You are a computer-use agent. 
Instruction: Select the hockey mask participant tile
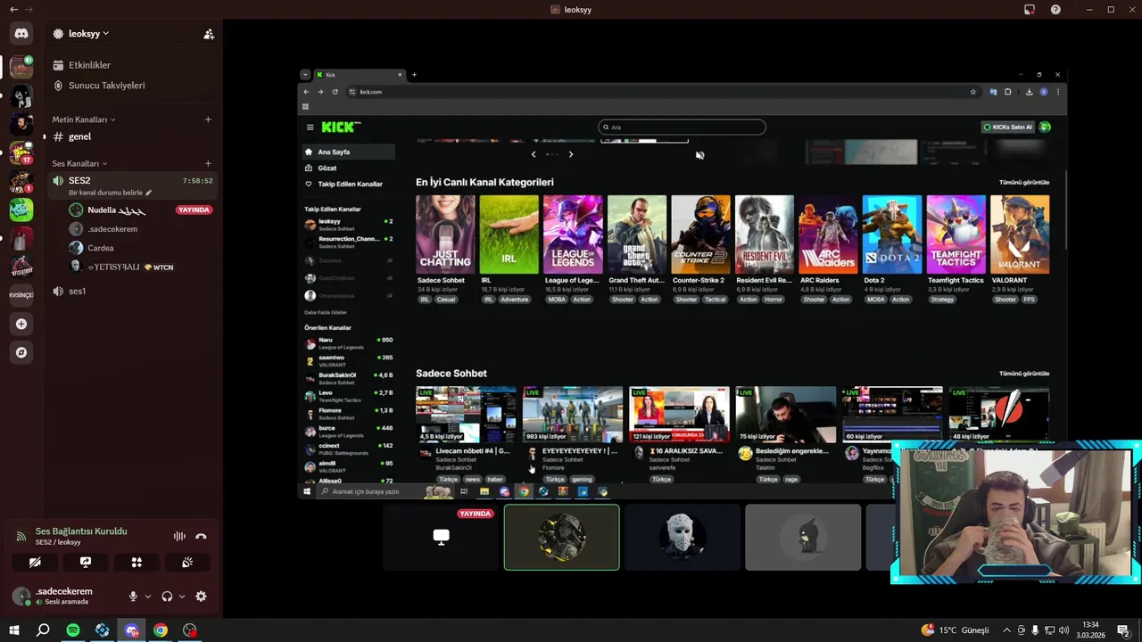click(x=682, y=537)
